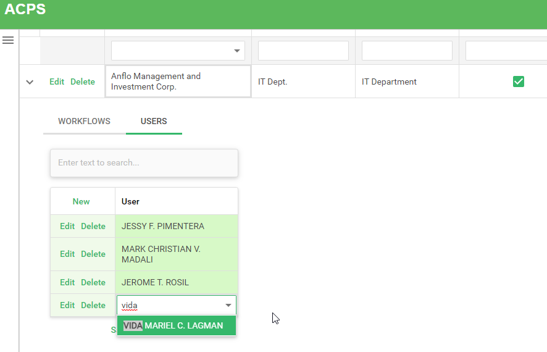This screenshot has width=547, height=352.
Task: Toggle the user combo box arrow
Action: tap(228, 305)
